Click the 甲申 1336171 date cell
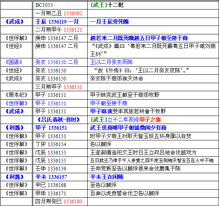Image resolution: width=219 pixels, height=206 pixels. (60, 193)
